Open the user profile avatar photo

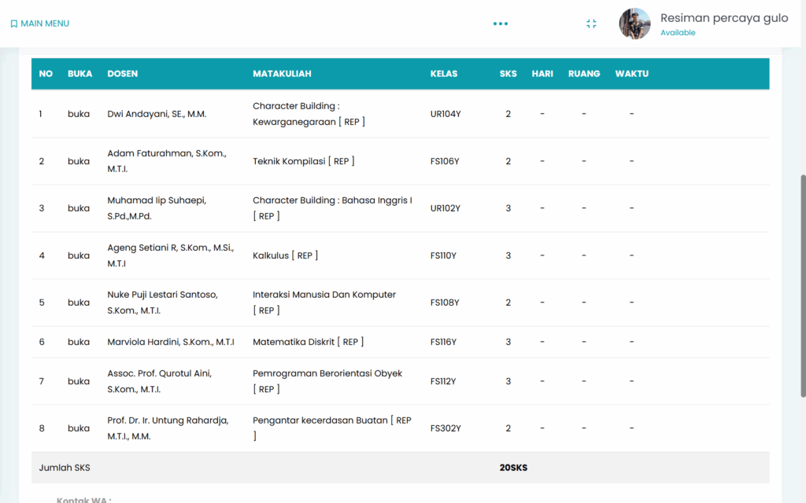(634, 24)
